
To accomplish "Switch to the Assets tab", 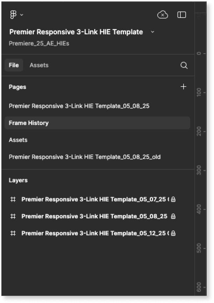I will pos(39,65).
